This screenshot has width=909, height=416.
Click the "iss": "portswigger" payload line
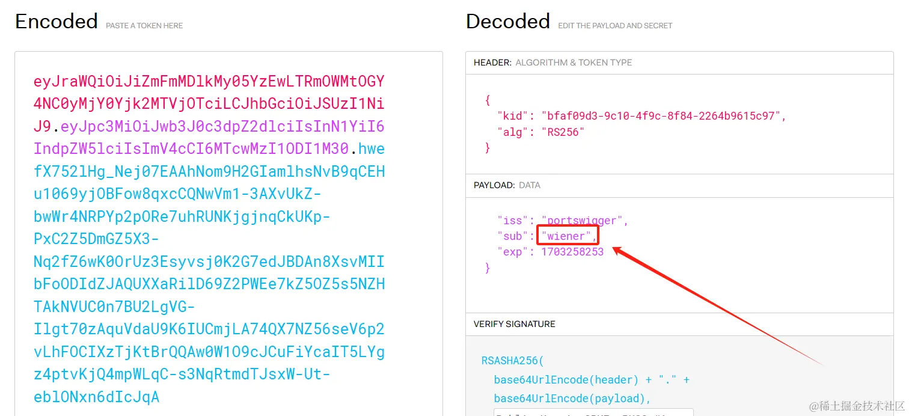(563, 221)
